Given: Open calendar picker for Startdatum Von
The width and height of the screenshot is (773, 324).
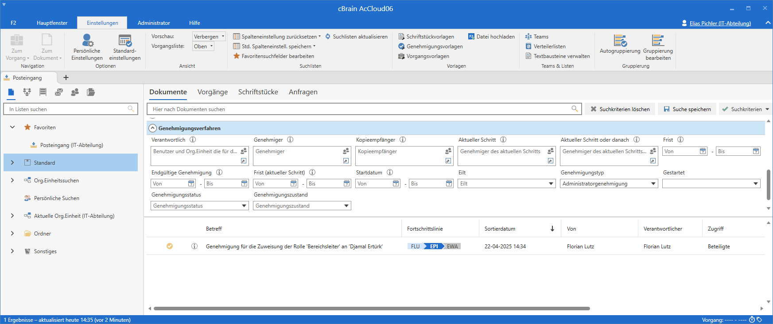Looking at the screenshot, I should 396,184.
